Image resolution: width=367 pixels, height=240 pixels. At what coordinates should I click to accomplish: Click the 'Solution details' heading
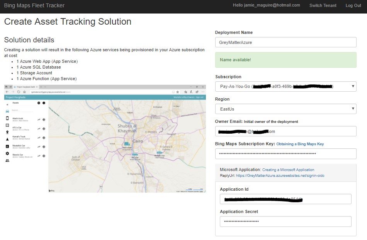pos(29,40)
